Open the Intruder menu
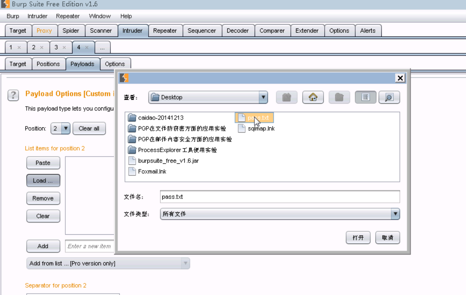 (37, 16)
